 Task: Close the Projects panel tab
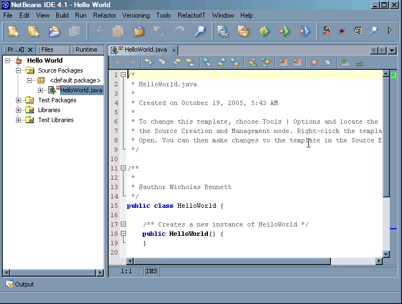click(x=30, y=49)
